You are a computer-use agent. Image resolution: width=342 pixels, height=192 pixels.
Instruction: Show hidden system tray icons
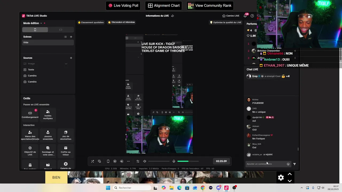[302, 188]
